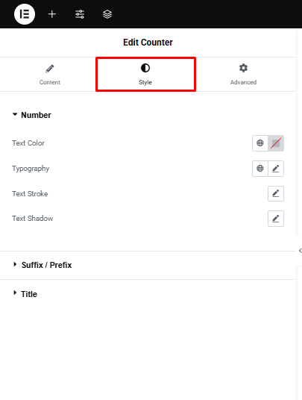
Task: Click the Typography label
Action: tap(31, 169)
